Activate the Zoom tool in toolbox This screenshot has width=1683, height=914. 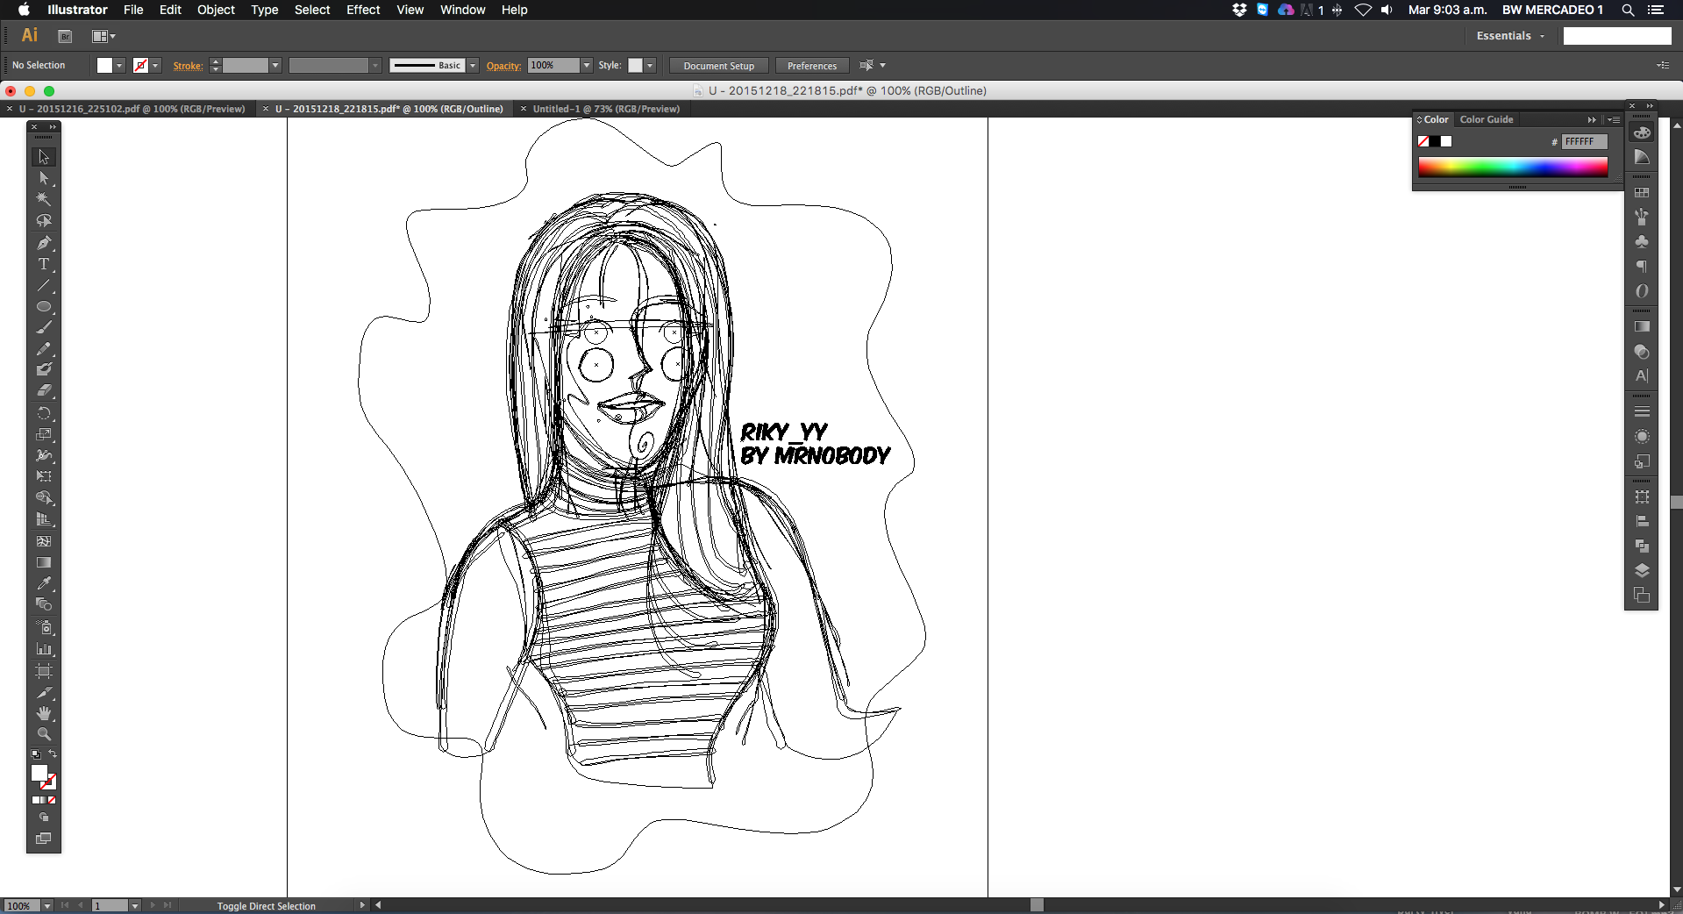tap(43, 735)
